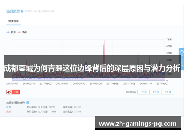Viewport: 184px width, 133px height.
Task: Click the 2017-03-22 axis date label
Action: (x=46, y=84)
